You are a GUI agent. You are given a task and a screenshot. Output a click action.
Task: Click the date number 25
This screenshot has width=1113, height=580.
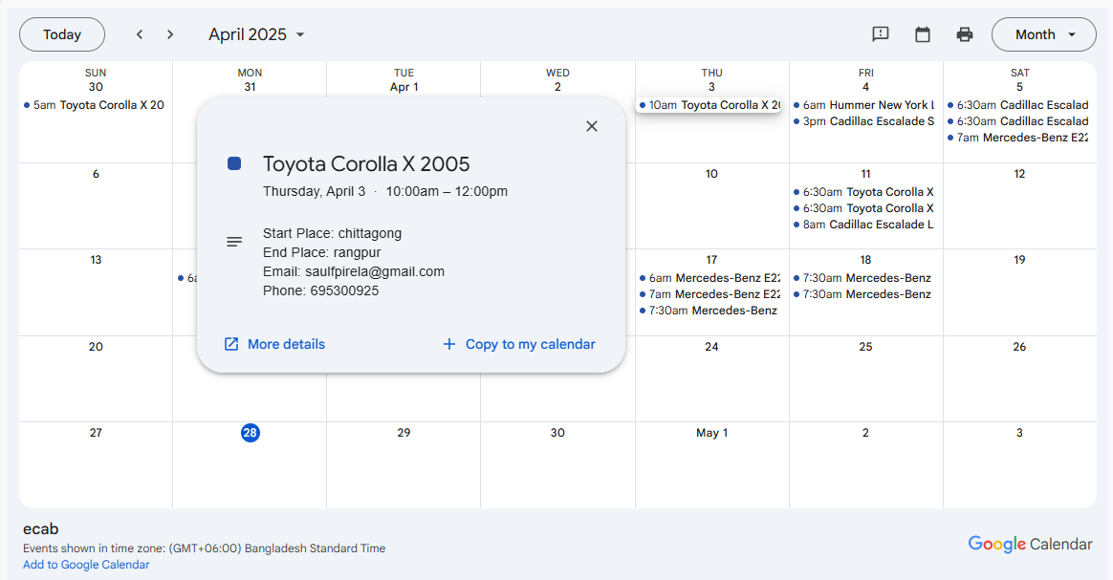(x=866, y=347)
